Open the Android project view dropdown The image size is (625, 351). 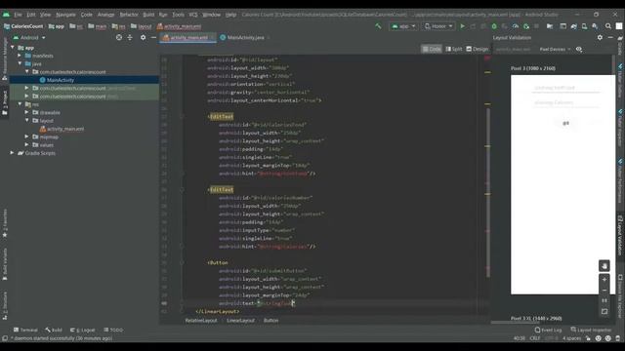29,37
